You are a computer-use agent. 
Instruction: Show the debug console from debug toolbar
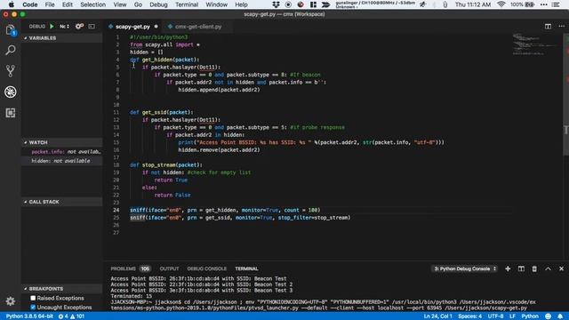(x=92, y=27)
